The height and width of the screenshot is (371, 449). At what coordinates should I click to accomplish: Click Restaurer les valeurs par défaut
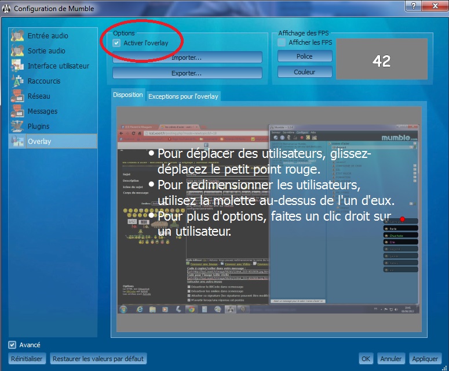[98, 359]
